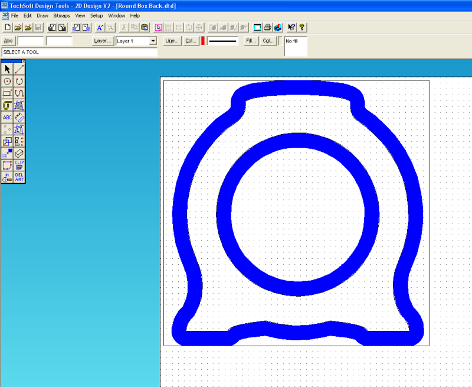Open the Help menu
This screenshot has height=387, width=472.
point(135,16)
